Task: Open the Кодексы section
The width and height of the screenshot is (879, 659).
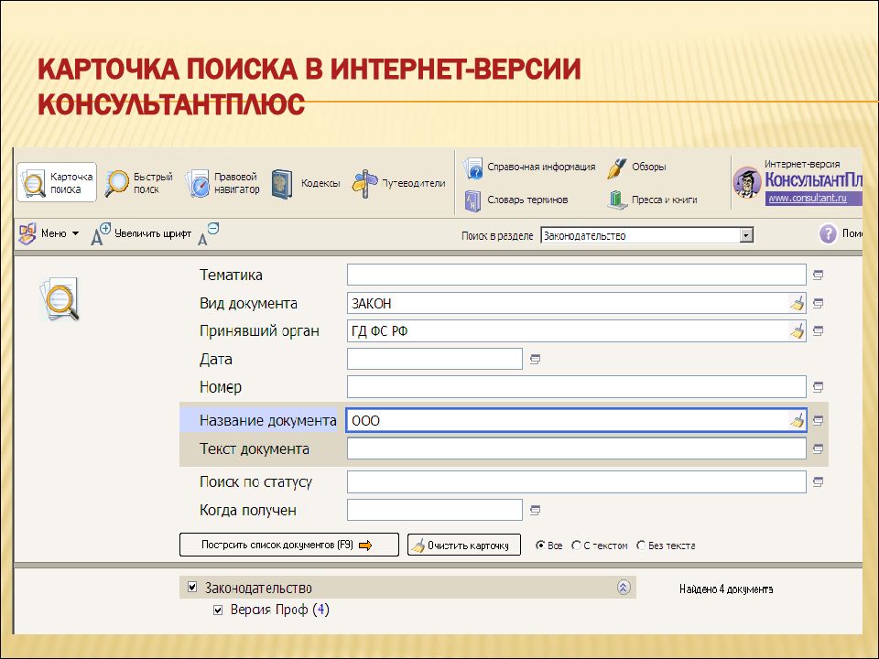Action: click(306, 183)
